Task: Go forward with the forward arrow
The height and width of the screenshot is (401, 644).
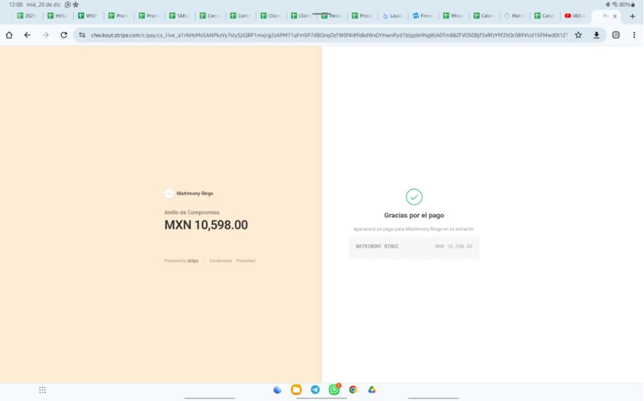Action: pyautogui.click(x=46, y=35)
